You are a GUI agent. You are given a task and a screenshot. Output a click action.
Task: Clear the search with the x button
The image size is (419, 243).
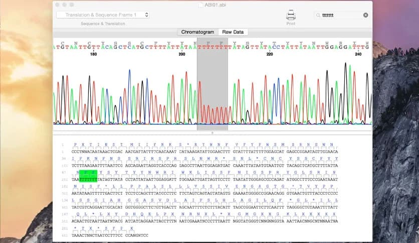coord(365,15)
